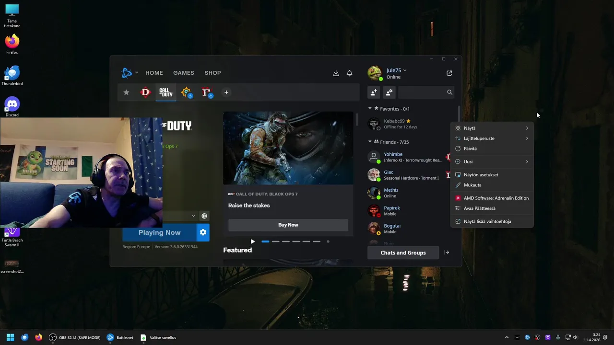Viewport: 614px width, 345px height.
Task: Go to the HOME tab
Action: (154, 73)
